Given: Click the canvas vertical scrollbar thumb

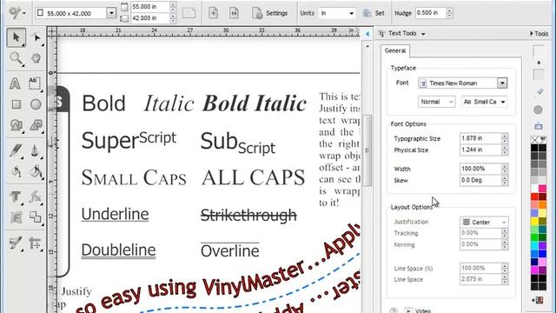Looking at the screenshot, I should pos(367,150).
